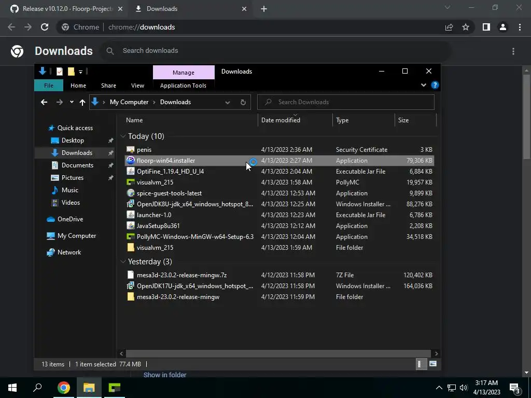Open the volume control in tray

point(464,388)
